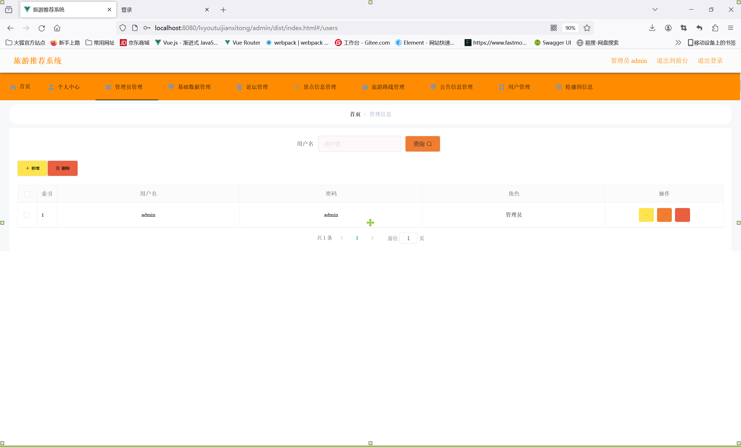Toggle the select-all checkbox in table header
Image resolution: width=741 pixels, height=447 pixels.
point(27,194)
